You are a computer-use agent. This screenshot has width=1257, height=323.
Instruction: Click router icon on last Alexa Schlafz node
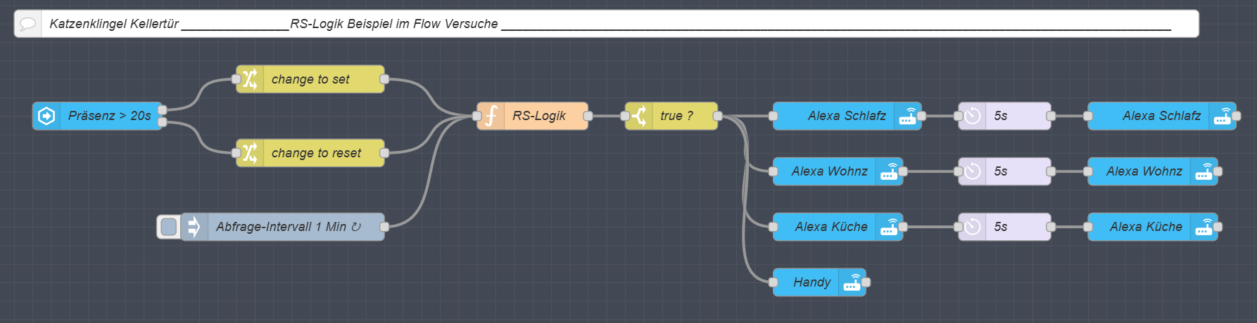[x=1223, y=116]
